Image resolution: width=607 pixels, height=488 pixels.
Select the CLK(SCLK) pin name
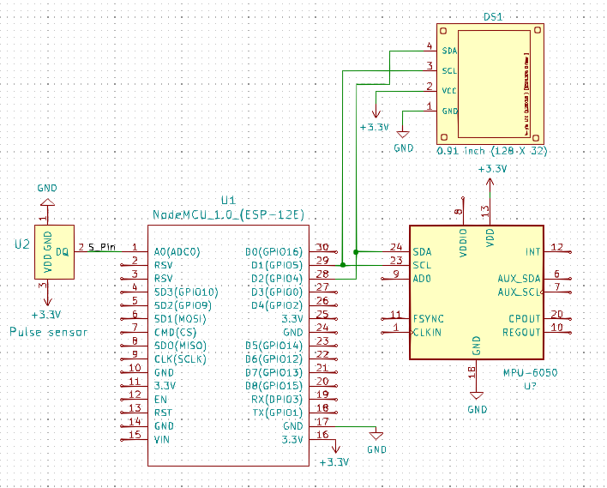(180, 359)
